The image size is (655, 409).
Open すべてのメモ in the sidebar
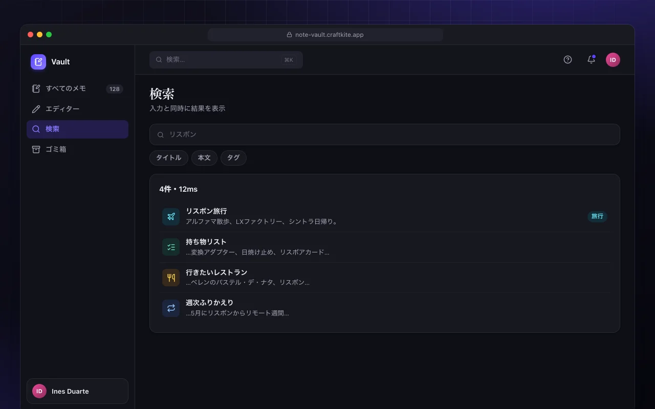(x=77, y=89)
